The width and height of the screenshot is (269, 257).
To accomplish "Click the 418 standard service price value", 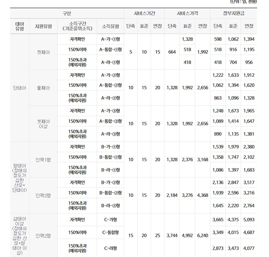I will pos(187,62).
